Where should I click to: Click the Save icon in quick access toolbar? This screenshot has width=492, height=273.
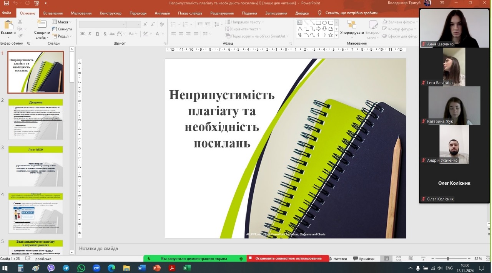6,3
